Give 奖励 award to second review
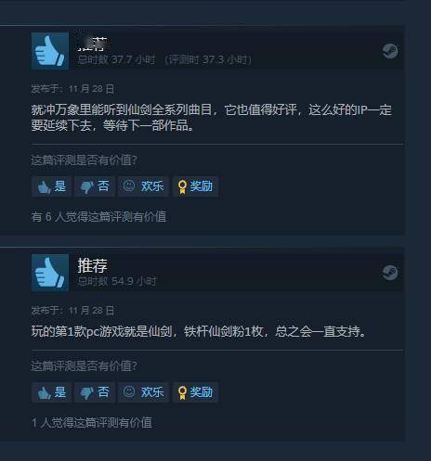Screen dimensions: 431x461 (195, 392)
